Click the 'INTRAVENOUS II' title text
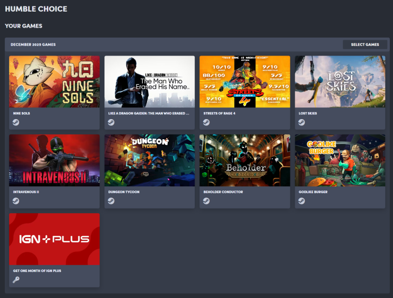This screenshot has height=298, width=393. (26, 192)
